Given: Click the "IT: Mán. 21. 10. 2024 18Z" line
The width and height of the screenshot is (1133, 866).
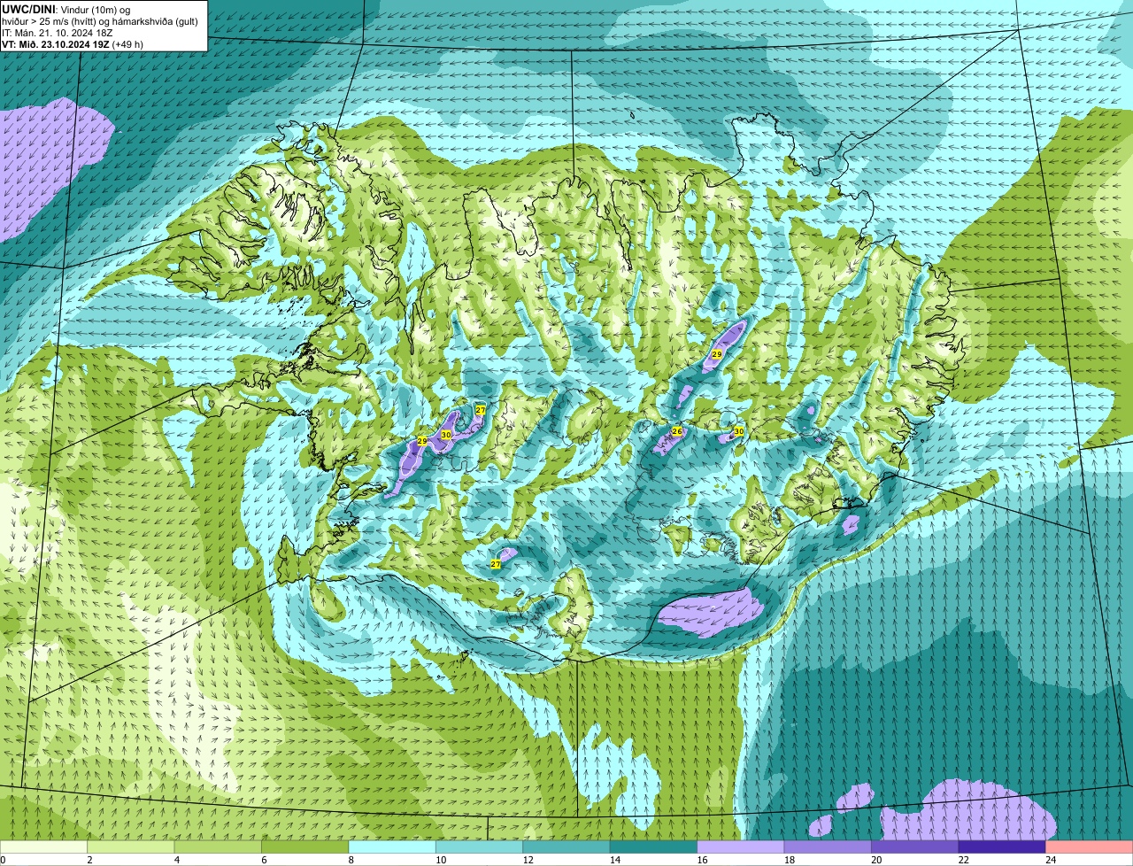Looking at the screenshot, I should tap(58, 32).
